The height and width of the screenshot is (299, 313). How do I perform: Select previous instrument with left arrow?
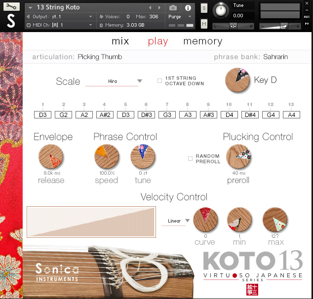pyautogui.click(x=151, y=8)
